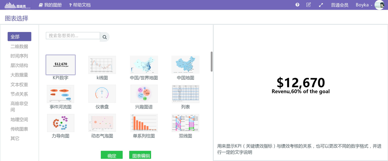Toggle fullscreen with the expand arrows icon
This screenshot has width=388, height=161.
coord(321,5)
